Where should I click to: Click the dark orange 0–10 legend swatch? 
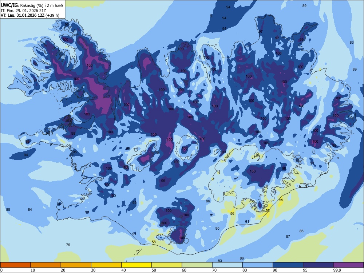coord(15,265)
